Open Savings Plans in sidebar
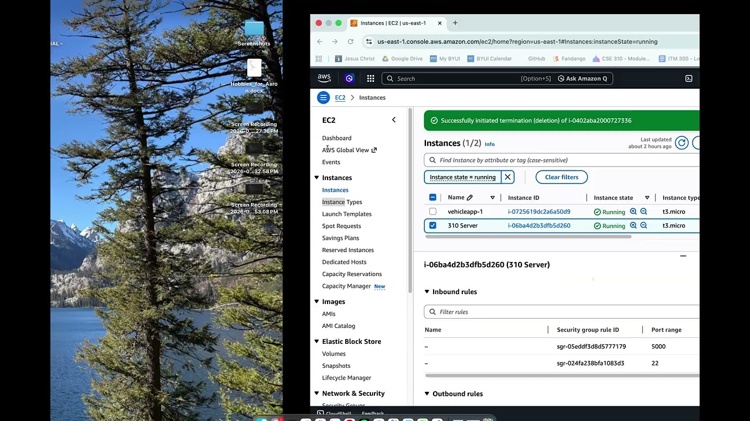 point(340,238)
